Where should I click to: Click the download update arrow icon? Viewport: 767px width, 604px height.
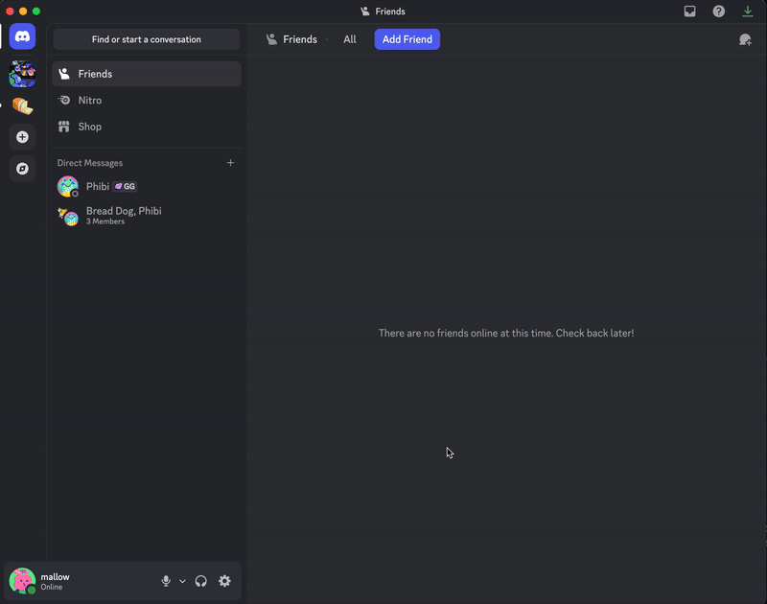tap(748, 12)
